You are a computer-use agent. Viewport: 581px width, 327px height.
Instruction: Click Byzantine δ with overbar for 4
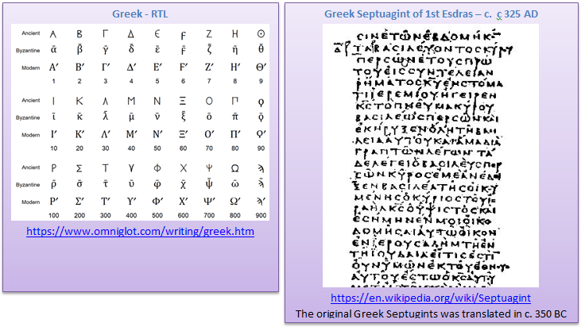click(x=131, y=48)
